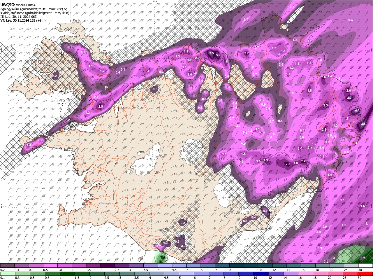The height and width of the screenshot is (280, 373).
Task: Click the '15W' longitude label at the top edge
Action: click(309, 1)
